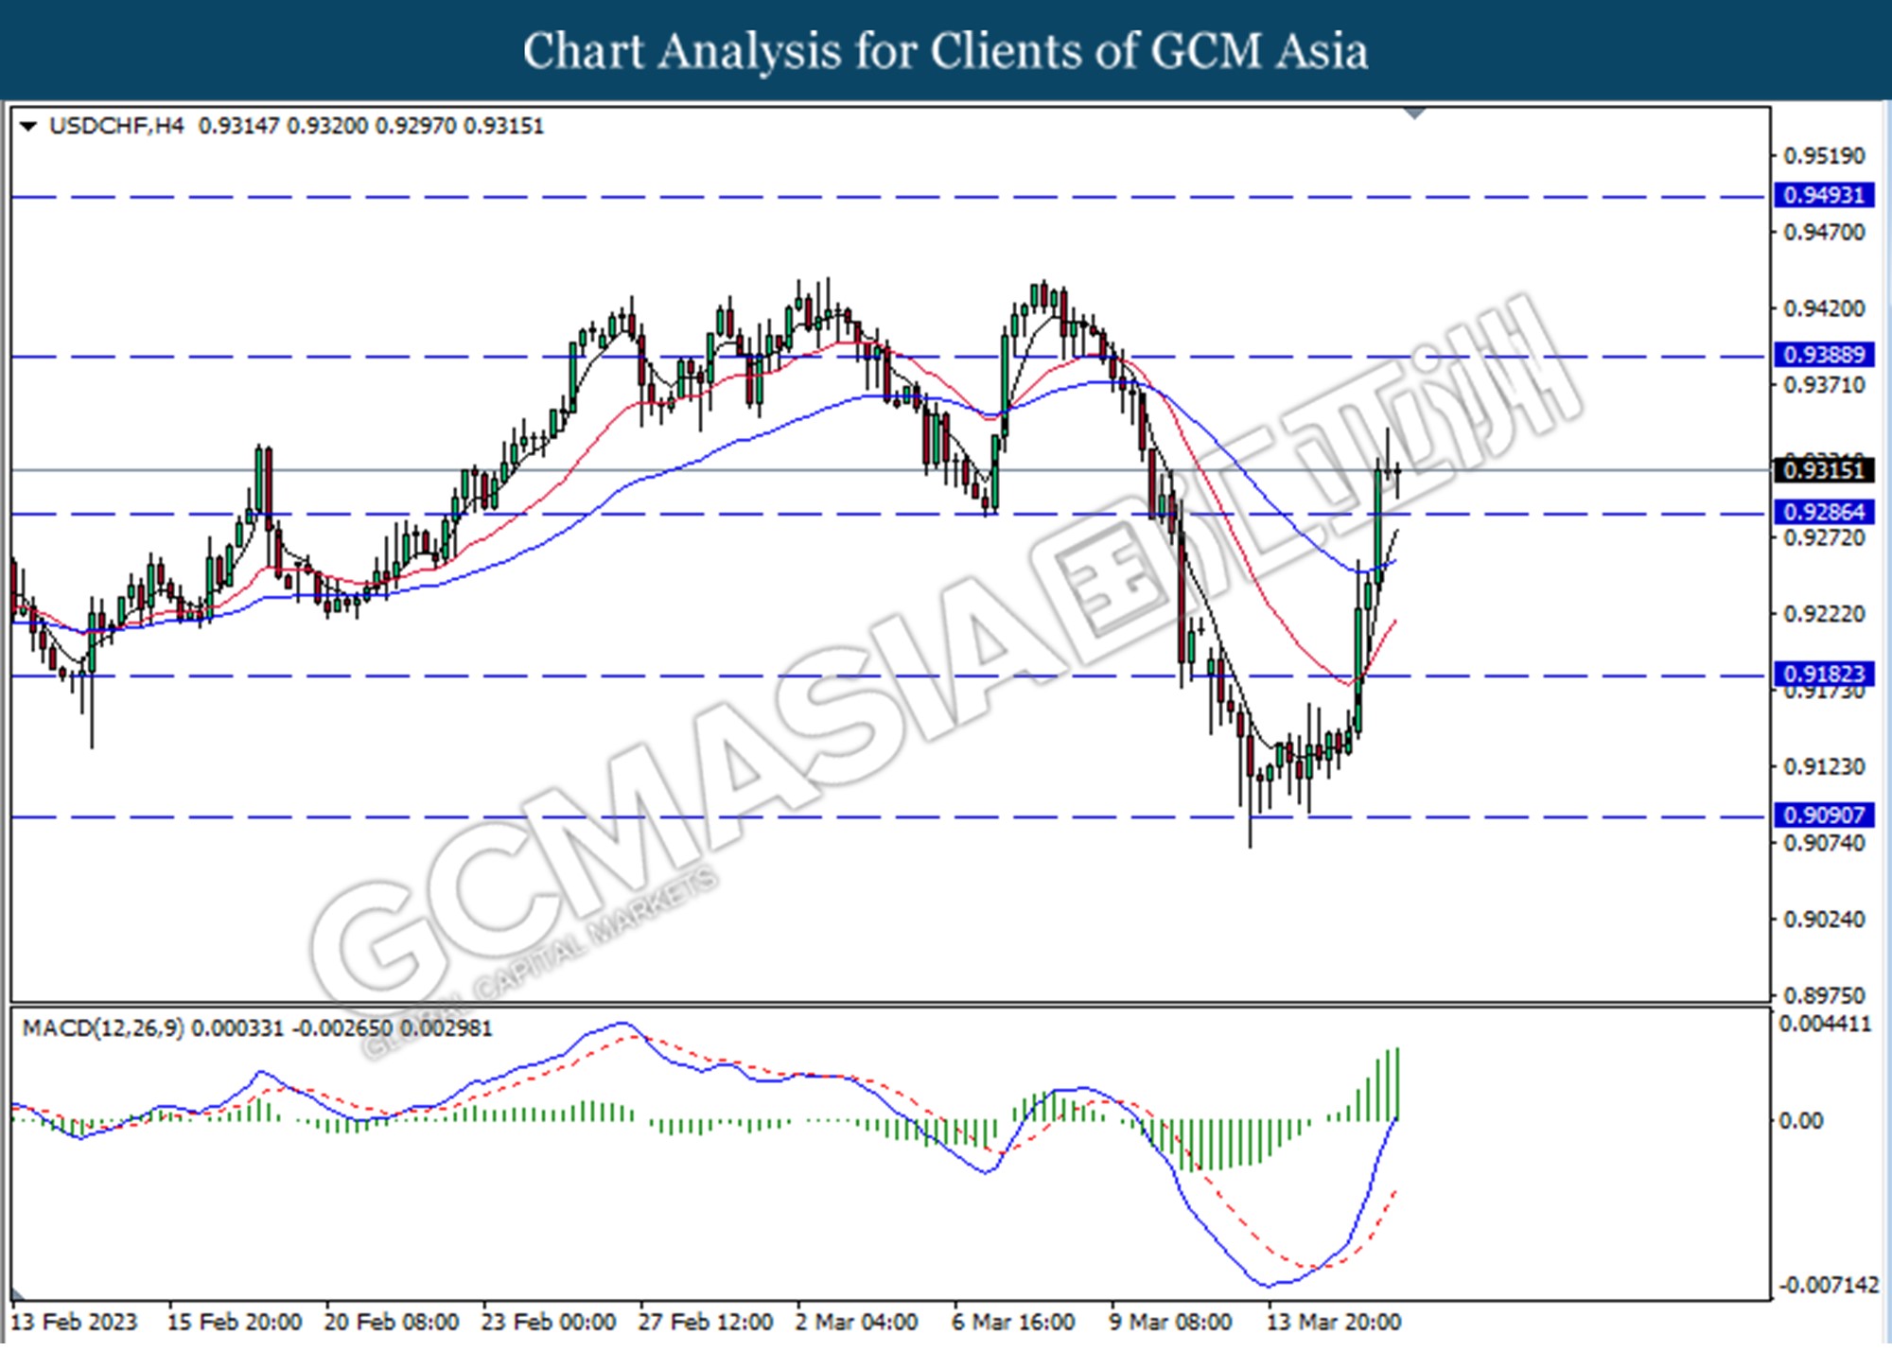This screenshot has width=1892, height=1351.
Task: Select the USDCHF,H4 symbol label
Action: click(116, 126)
